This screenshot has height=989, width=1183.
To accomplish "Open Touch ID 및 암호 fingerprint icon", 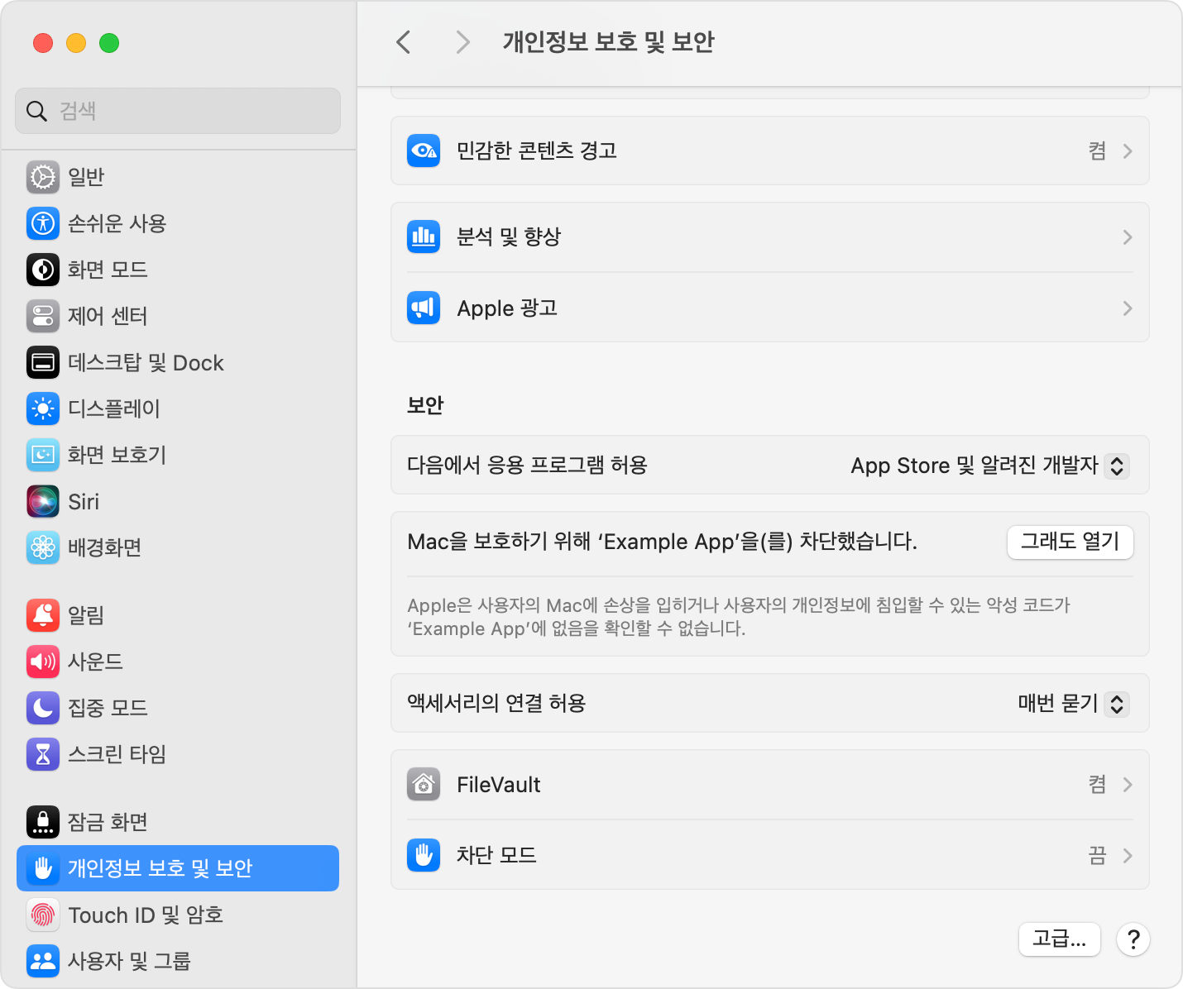I will point(43,915).
